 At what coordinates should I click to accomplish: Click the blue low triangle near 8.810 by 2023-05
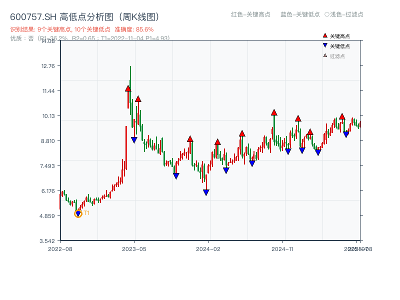tap(134, 140)
